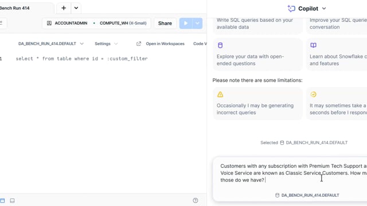Click the Learn about Snowflake book icon

tap(314, 45)
